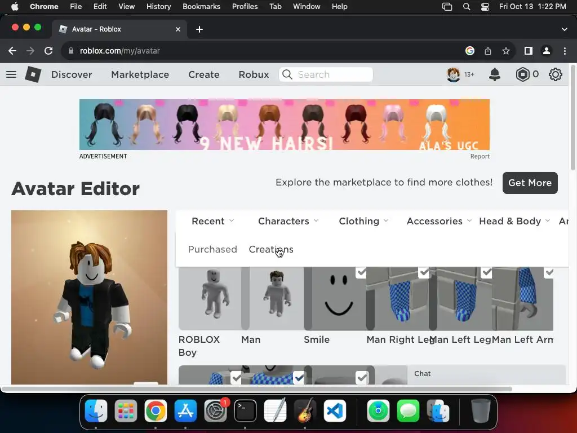Screen dimensions: 577x433
Task: Click the Get More button
Action: 530,183
